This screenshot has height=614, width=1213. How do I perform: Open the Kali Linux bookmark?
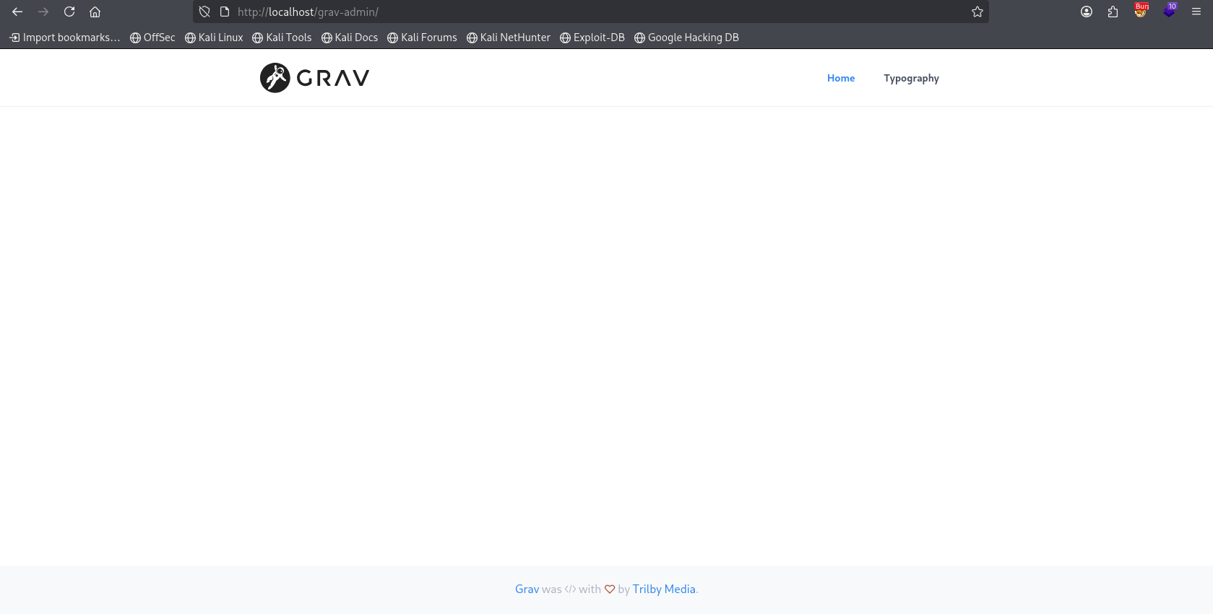214,38
